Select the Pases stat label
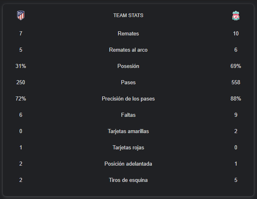Image resolution: width=257 pixels, height=199 pixels. 128,82
